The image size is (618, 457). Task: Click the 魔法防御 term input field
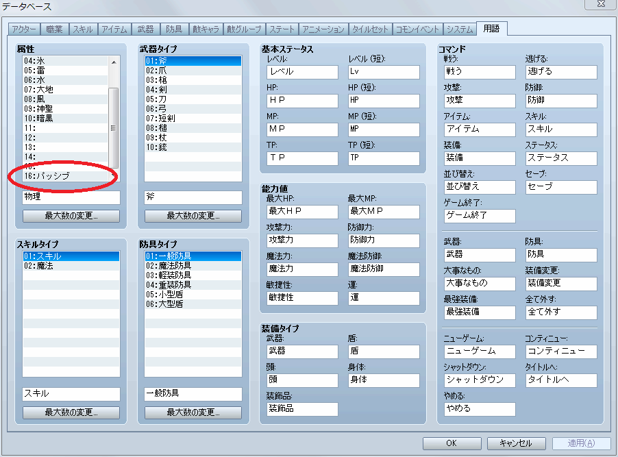pos(384,269)
